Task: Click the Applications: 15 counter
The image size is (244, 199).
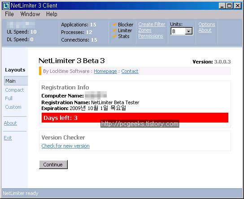Action: point(79,25)
